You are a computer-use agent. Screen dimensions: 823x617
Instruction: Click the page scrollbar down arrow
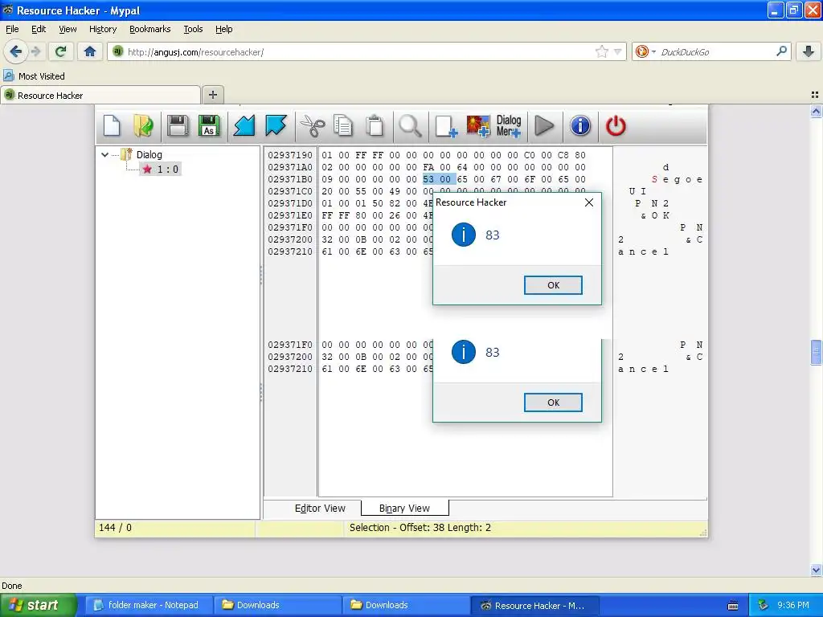tap(816, 570)
